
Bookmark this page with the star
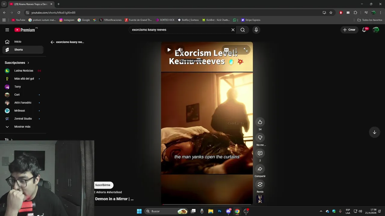click(331, 13)
